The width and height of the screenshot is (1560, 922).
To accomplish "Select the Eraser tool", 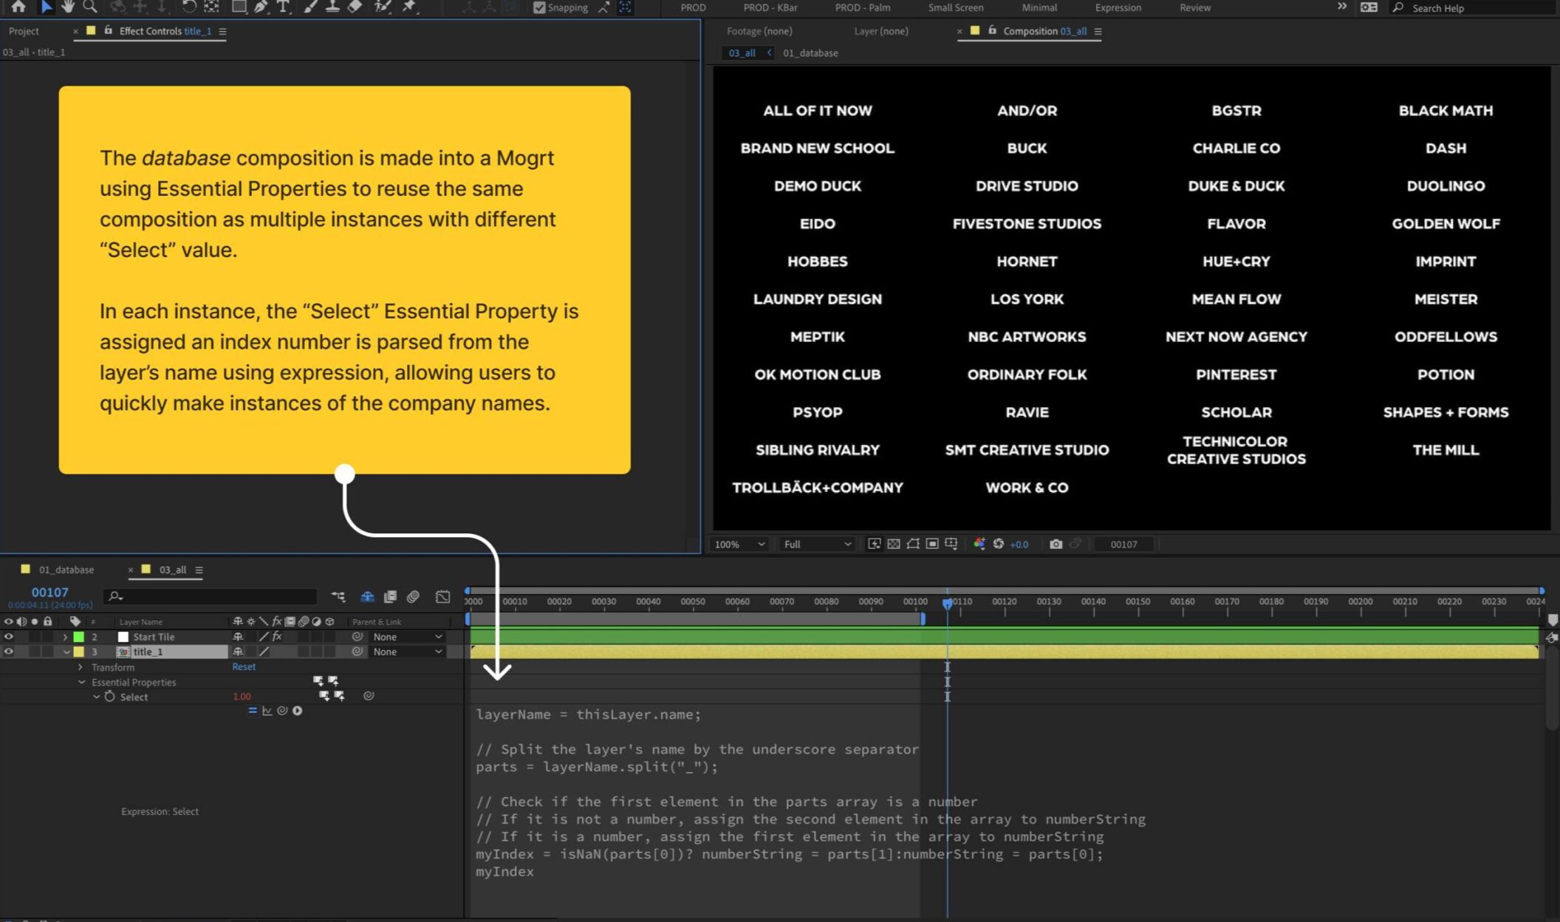I will coord(355,7).
